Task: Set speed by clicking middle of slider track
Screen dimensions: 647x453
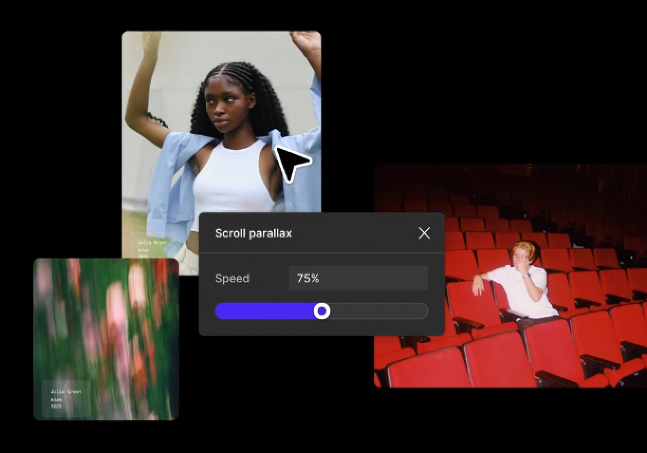Action: coord(321,311)
